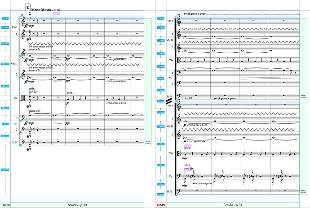Select the quarter note = 88 tempo mark
The height and width of the screenshot is (208, 310).
click(188, 98)
